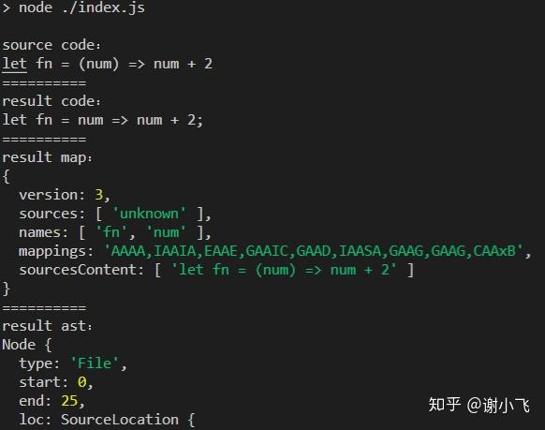The height and width of the screenshot is (430, 545).
Task: Click the closing brace of result map
Action: (x=6, y=289)
